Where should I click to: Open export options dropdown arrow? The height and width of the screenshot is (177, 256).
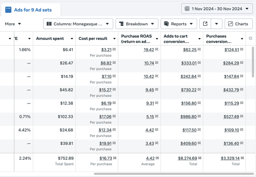pos(216,24)
